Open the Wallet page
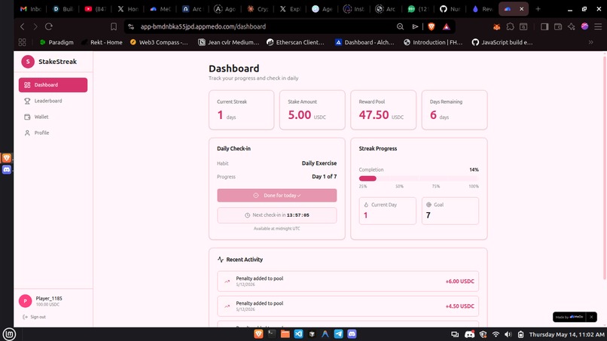 pos(53,117)
